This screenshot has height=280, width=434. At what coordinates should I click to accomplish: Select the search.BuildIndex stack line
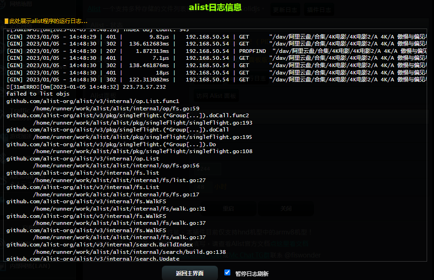pyautogui.click(x=99, y=245)
